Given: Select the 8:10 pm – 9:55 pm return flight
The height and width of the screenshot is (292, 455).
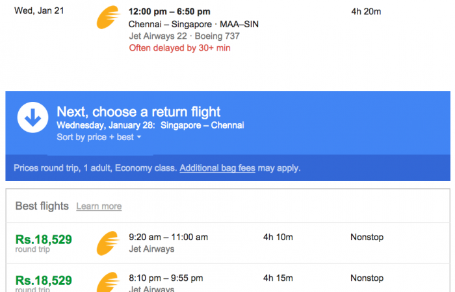Looking at the screenshot, I should coord(166,278).
